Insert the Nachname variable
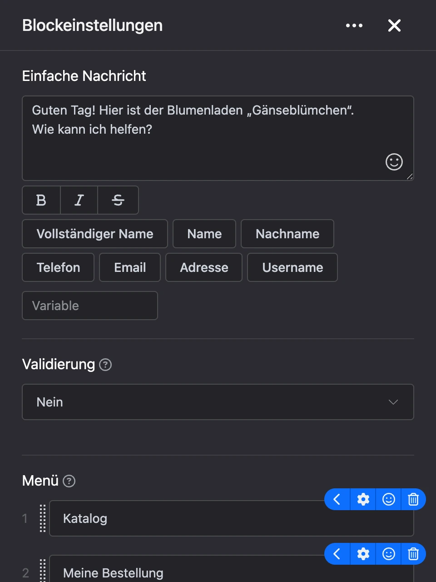The width and height of the screenshot is (436, 582). pyautogui.click(x=287, y=234)
